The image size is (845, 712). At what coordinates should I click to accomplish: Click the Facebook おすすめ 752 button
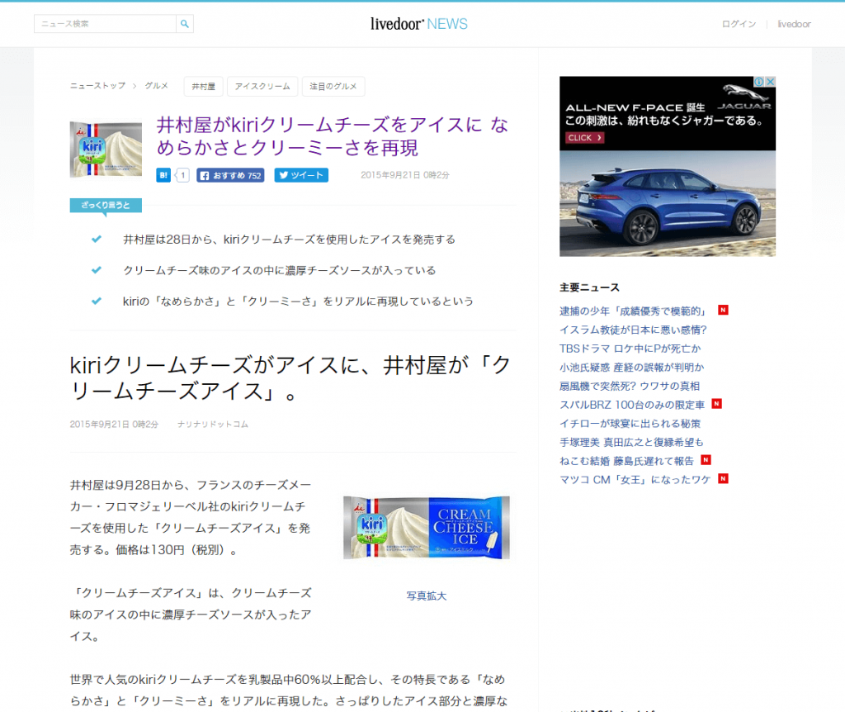[x=230, y=175]
